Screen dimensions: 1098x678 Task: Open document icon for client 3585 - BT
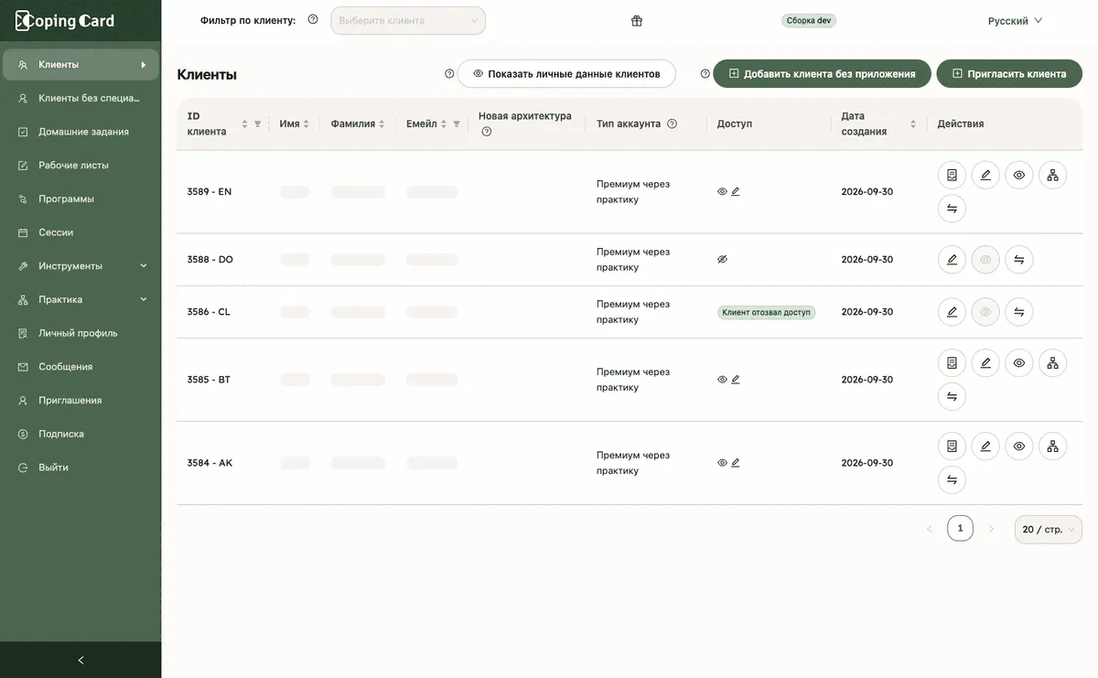(952, 363)
